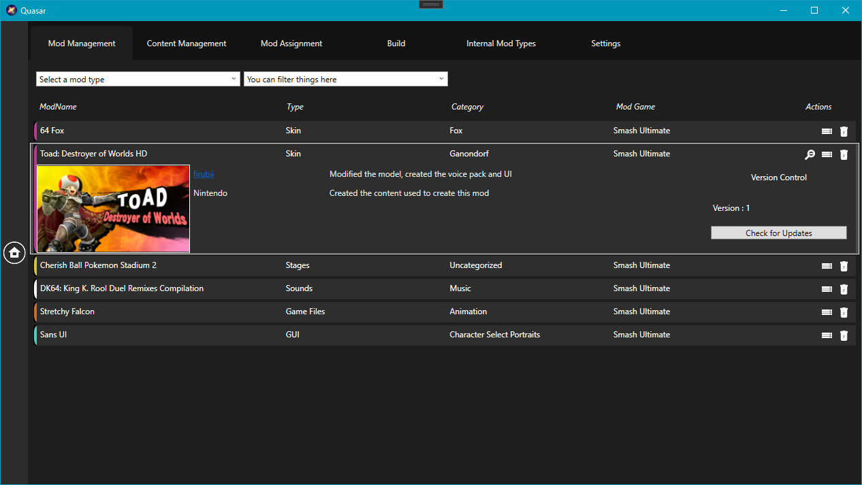This screenshot has width=862, height=485.
Task: Open the Select a mod type dropdown
Action: [x=136, y=78]
